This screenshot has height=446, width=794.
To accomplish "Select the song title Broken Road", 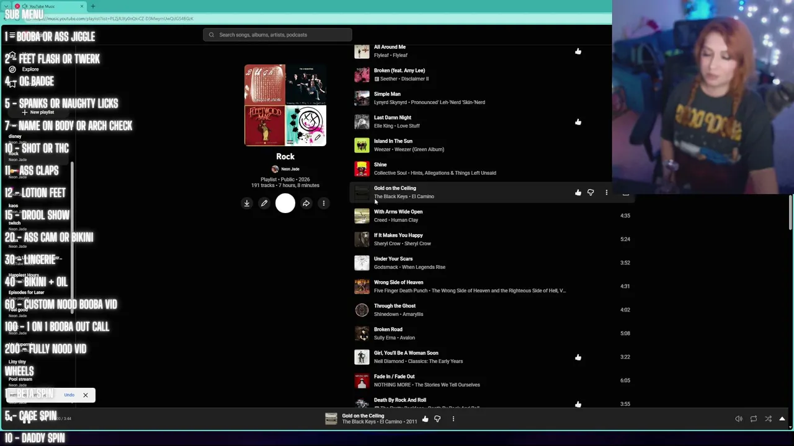I will click(x=388, y=330).
